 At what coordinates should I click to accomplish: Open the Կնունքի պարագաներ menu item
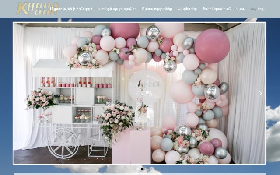click(117, 9)
